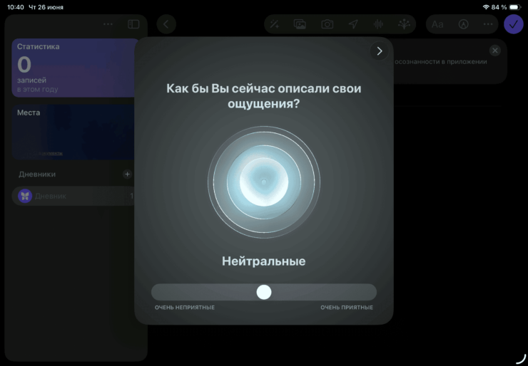Open Aa text formatting options
The width and height of the screenshot is (528, 366).
437,24
